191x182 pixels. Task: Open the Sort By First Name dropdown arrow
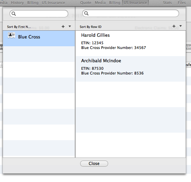point(70,27)
